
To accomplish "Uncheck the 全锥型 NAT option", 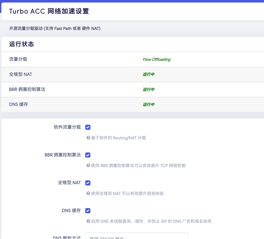I will pyautogui.click(x=88, y=183).
